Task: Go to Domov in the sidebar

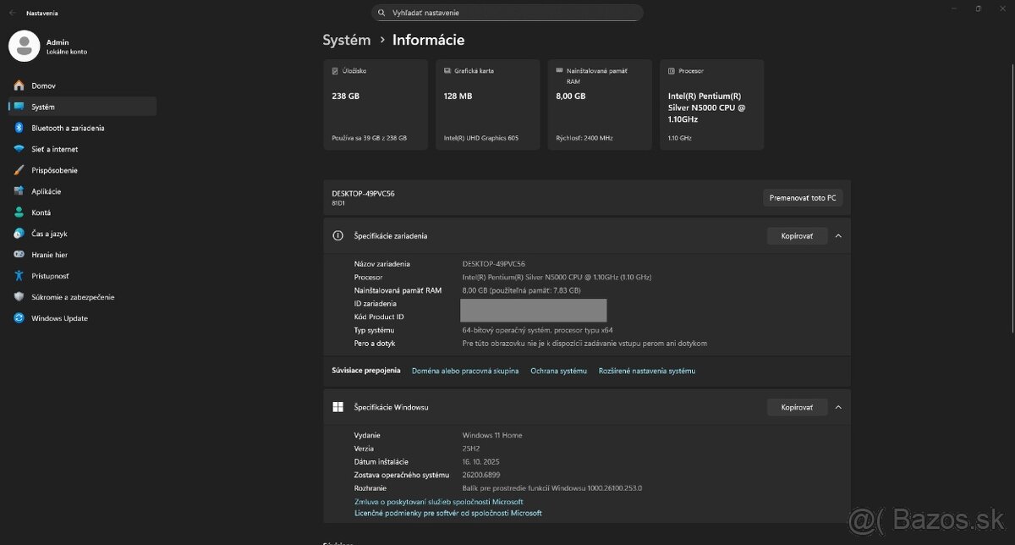Action: [x=49, y=85]
